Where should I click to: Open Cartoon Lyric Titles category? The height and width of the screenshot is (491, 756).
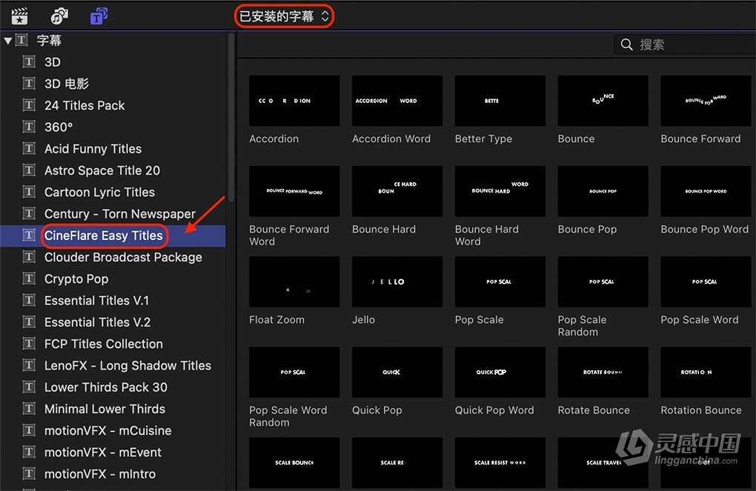click(x=113, y=193)
